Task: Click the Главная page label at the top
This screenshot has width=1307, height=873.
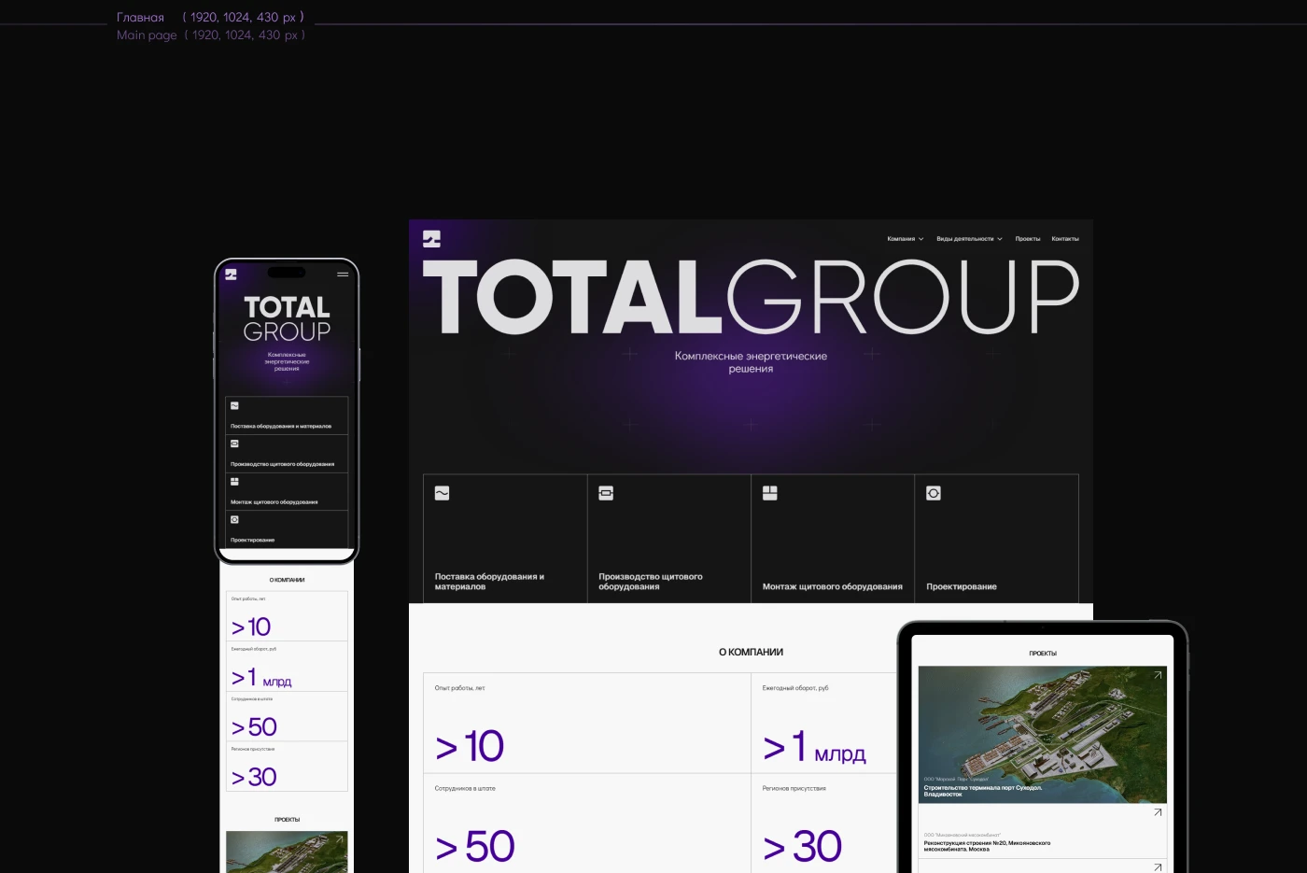Action: point(140,18)
